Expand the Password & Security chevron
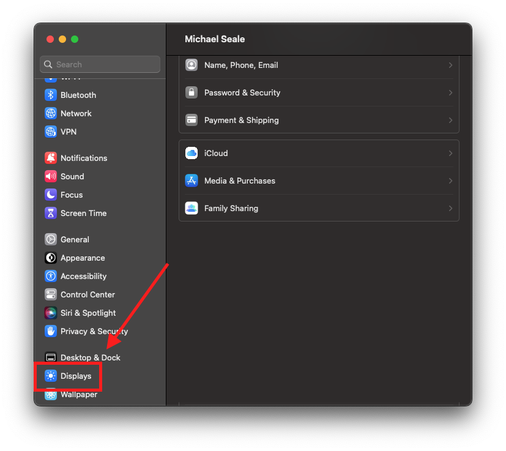 pos(450,92)
